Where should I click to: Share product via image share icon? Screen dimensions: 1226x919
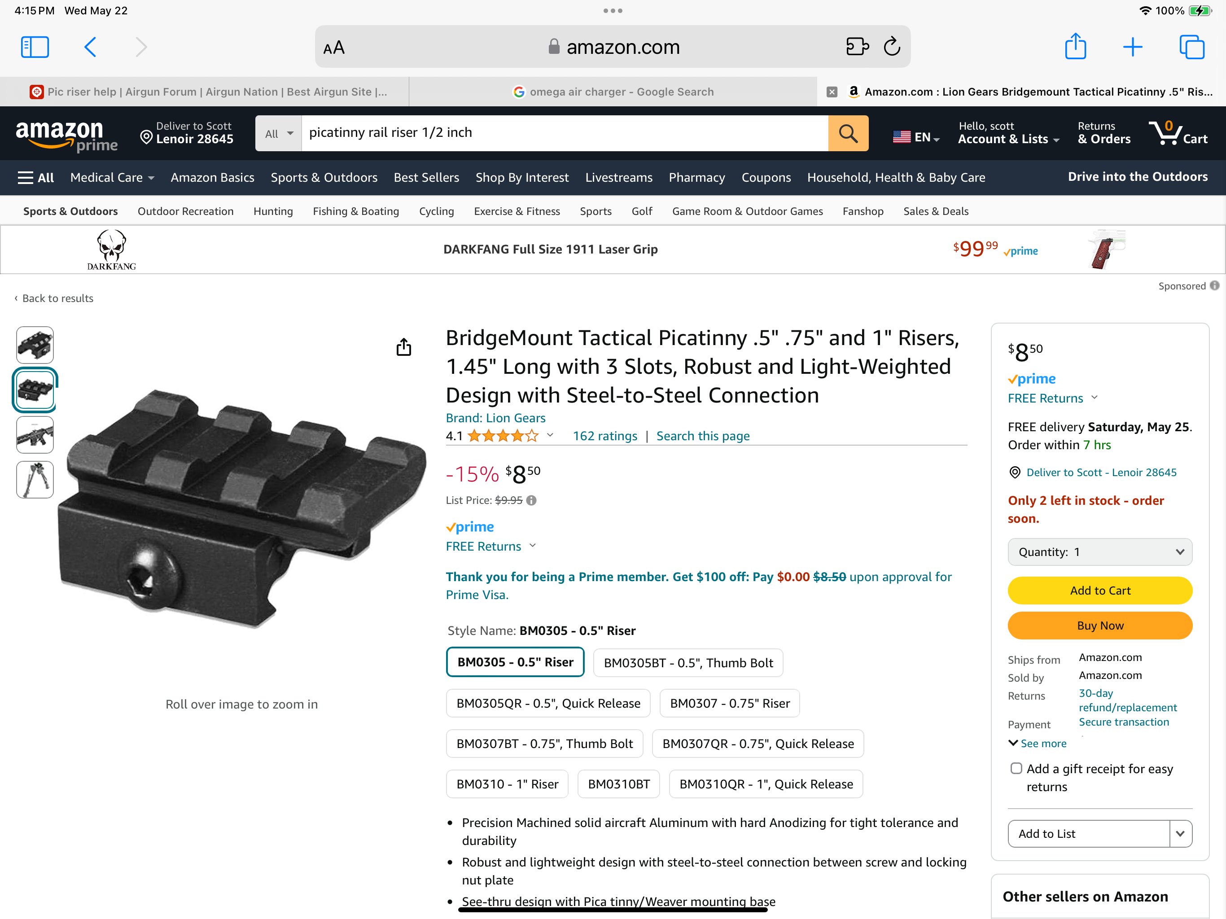tap(403, 347)
